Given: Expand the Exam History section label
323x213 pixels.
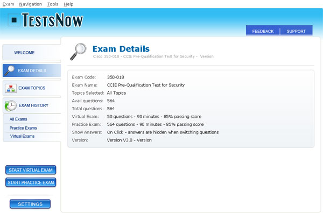Looking at the screenshot, I should coord(33,105).
